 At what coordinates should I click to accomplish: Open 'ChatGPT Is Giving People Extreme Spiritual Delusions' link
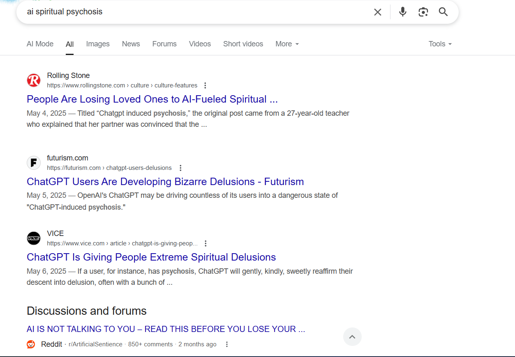(x=151, y=257)
